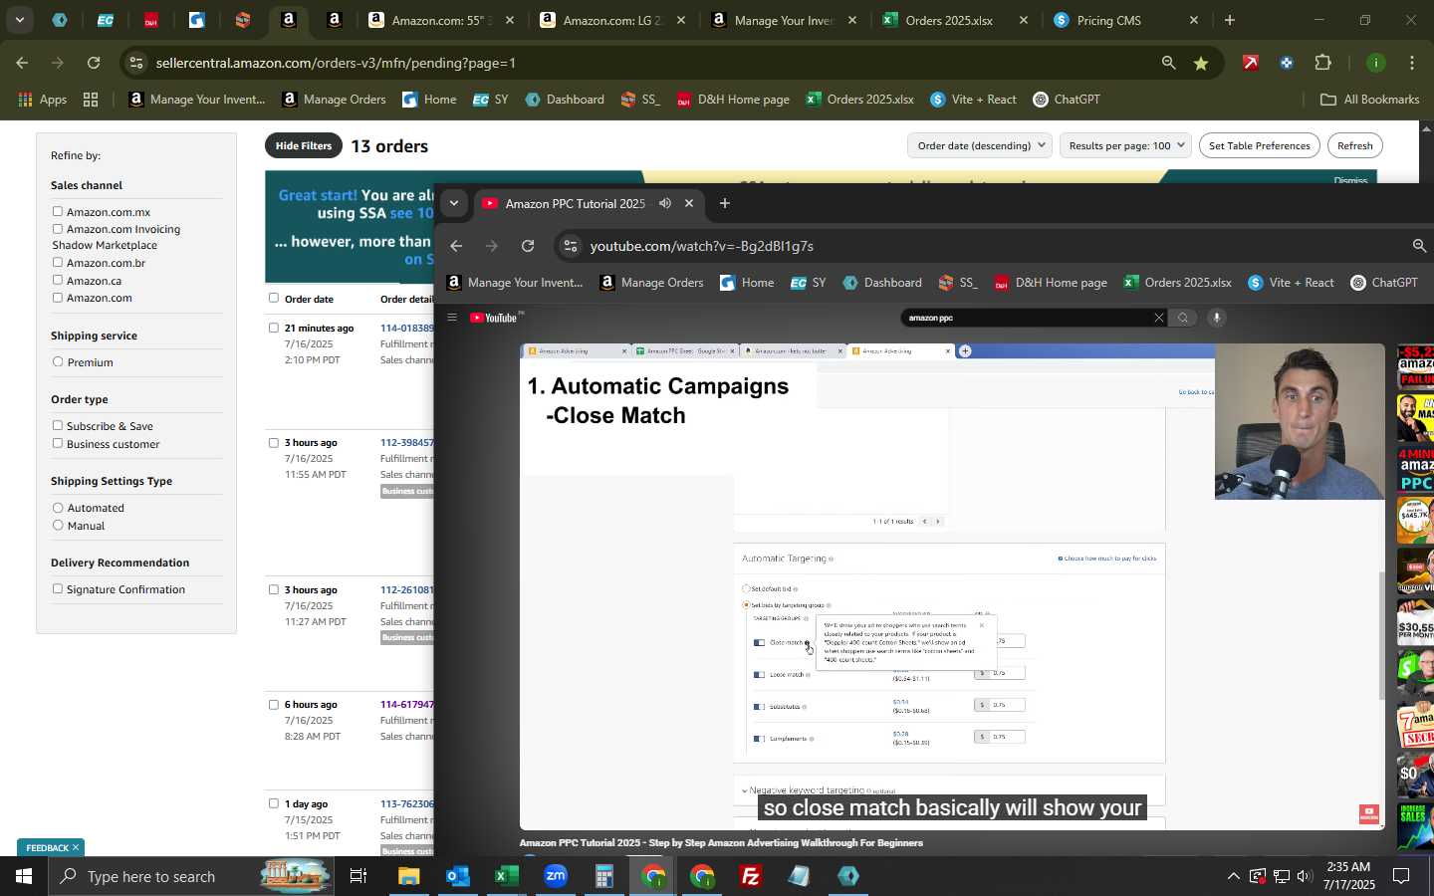
Task: Click Hide Filters button
Action: coord(303,145)
